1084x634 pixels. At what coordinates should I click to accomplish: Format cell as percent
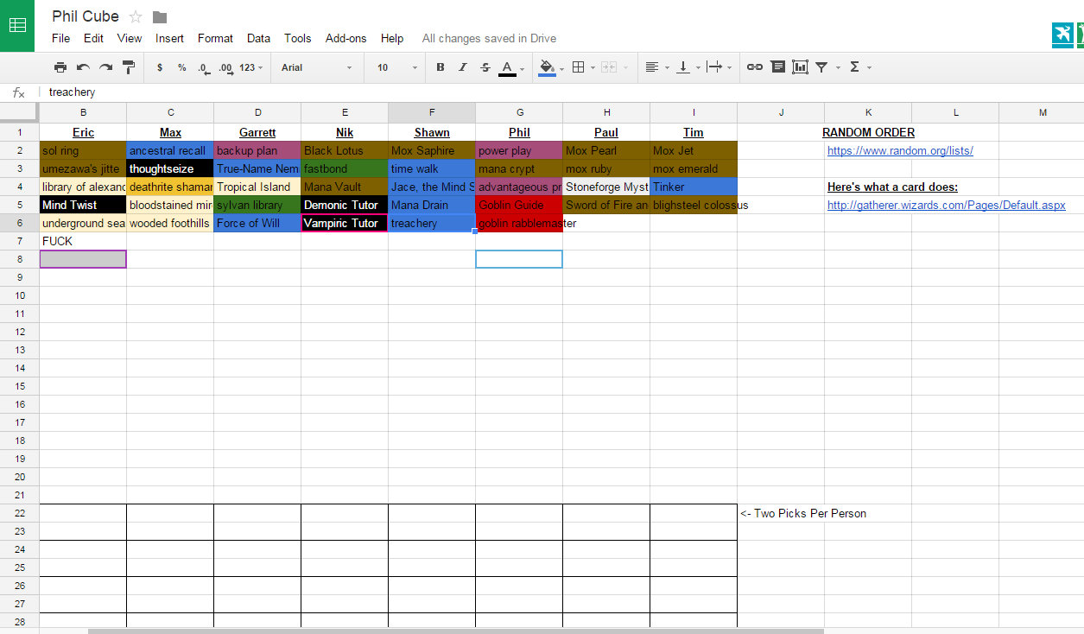182,67
